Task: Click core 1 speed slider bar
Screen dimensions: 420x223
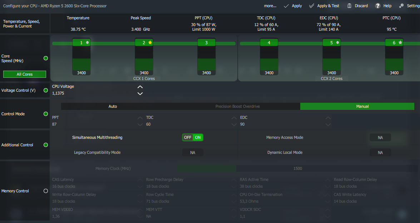Action: [81, 58]
